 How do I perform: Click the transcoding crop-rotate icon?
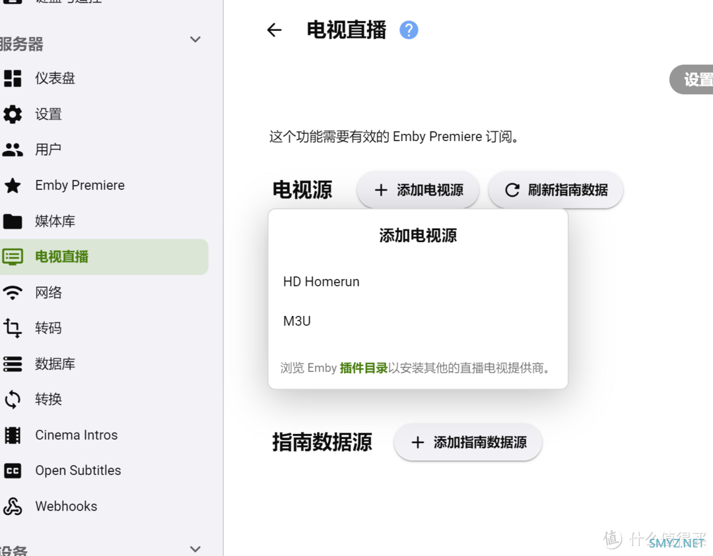click(x=13, y=328)
